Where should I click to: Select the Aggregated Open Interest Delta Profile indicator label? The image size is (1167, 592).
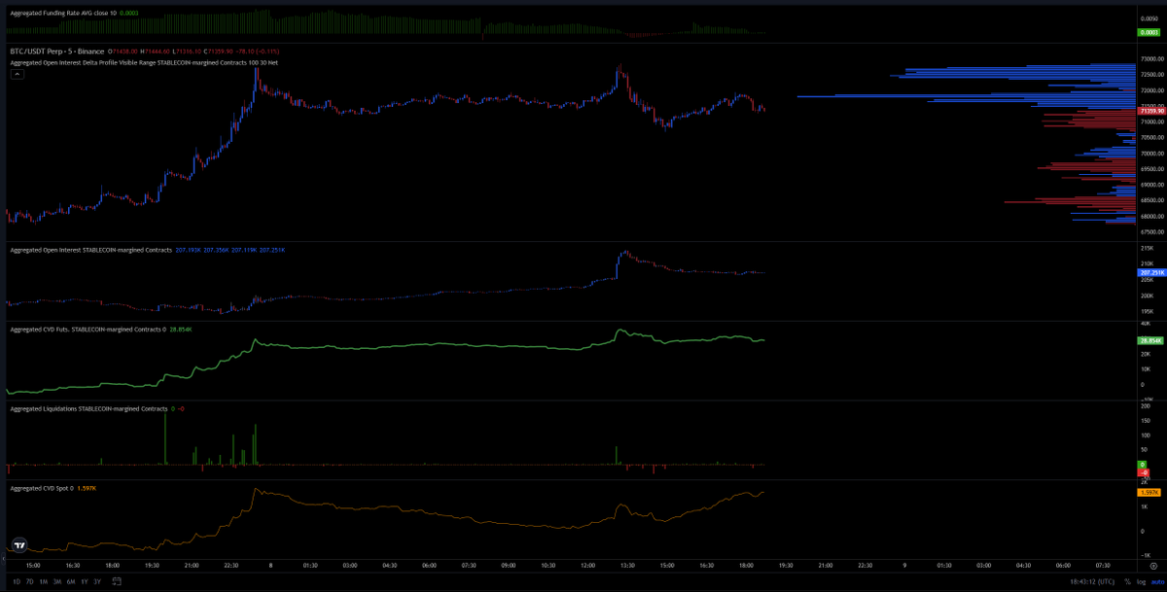click(136, 62)
